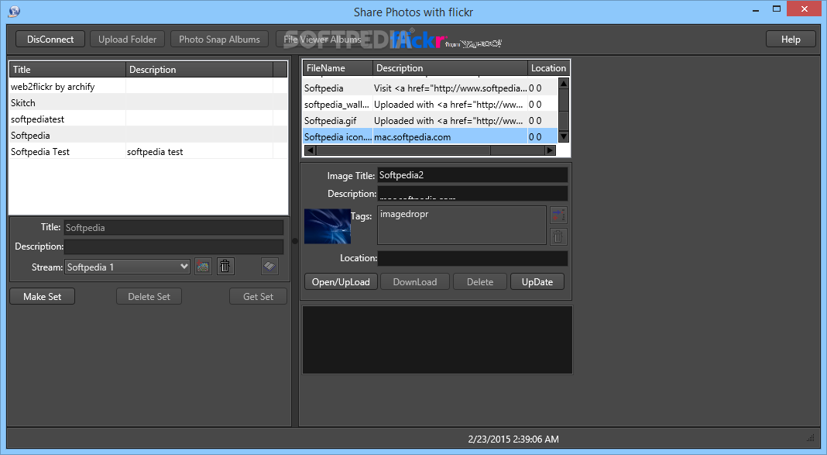The image size is (827, 455).
Task: Maximize the Share Photos with flickr window
Action: [777, 9]
